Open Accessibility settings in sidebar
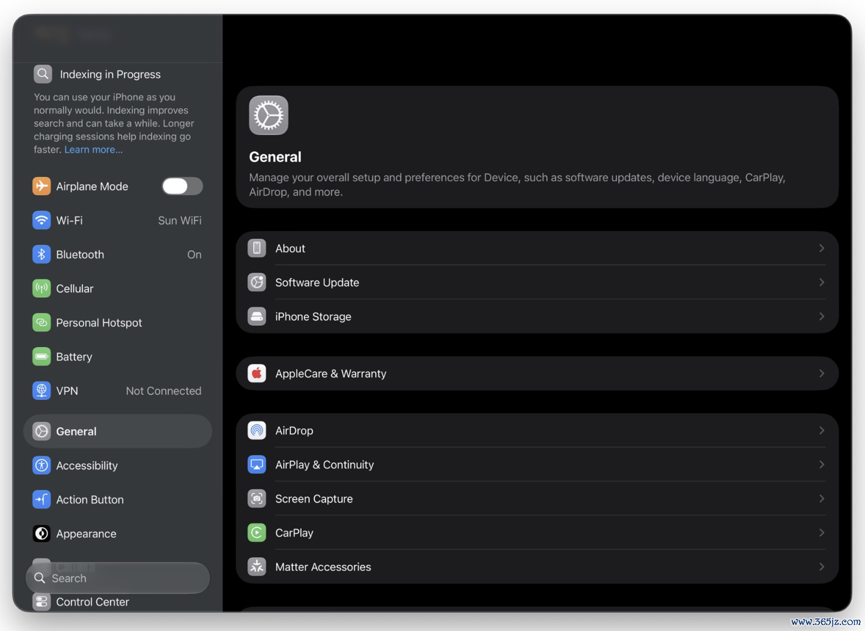This screenshot has height=631, width=865. click(x=118, y=465)
